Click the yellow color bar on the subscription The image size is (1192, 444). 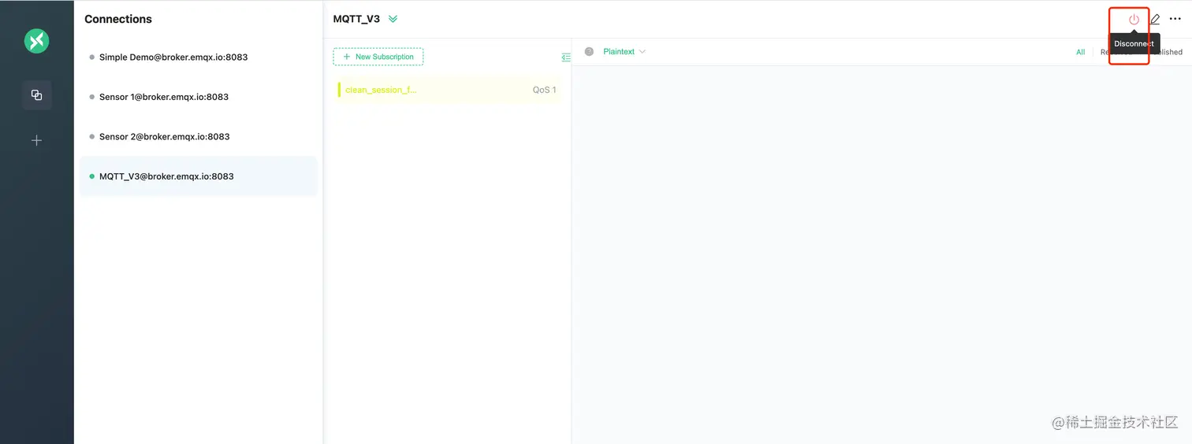pos(339,90)
